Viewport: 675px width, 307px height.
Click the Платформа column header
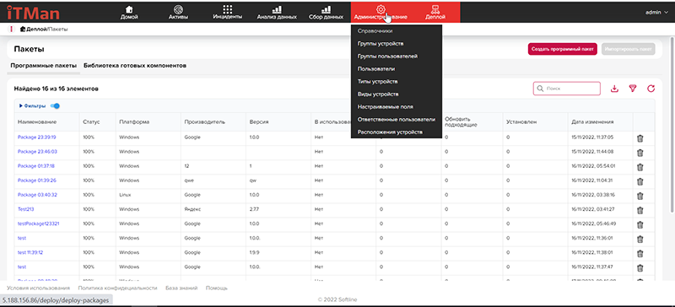click(x=134, y=121)
